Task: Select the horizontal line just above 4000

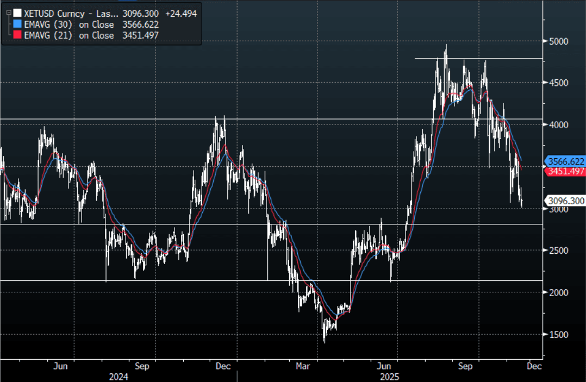Action: point(326,118)
